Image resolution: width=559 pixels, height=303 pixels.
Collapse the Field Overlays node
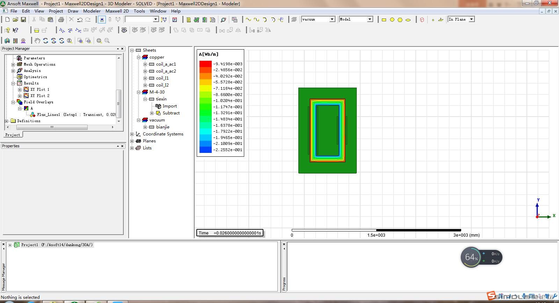(x=13, y=102)
